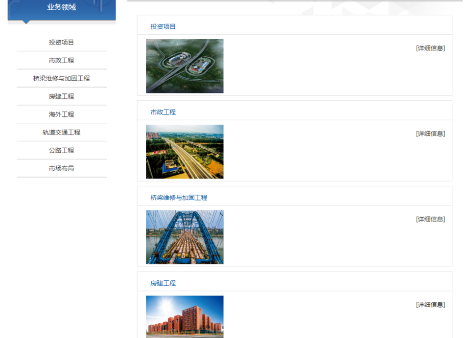This screenshot has width=470, height=338.
Task: Click the 业务领域 blue sidebar header
Action: pyautogui.click(x=62, y=10)
